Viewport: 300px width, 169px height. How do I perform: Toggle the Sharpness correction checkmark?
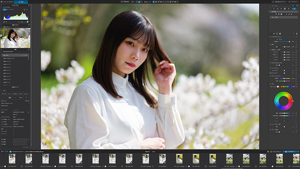tap(270, 124)
